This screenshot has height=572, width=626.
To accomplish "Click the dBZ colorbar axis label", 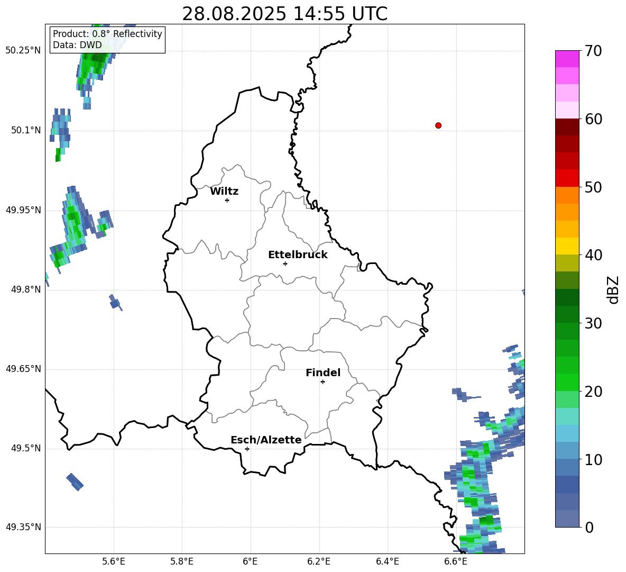I will [614, 289].
